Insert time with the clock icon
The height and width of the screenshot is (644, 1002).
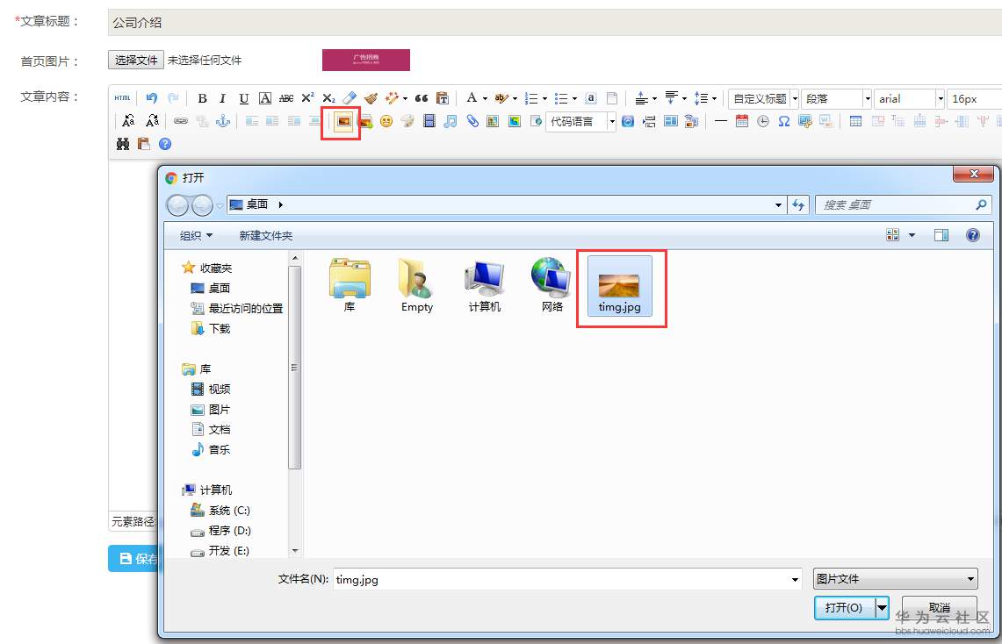763,121
